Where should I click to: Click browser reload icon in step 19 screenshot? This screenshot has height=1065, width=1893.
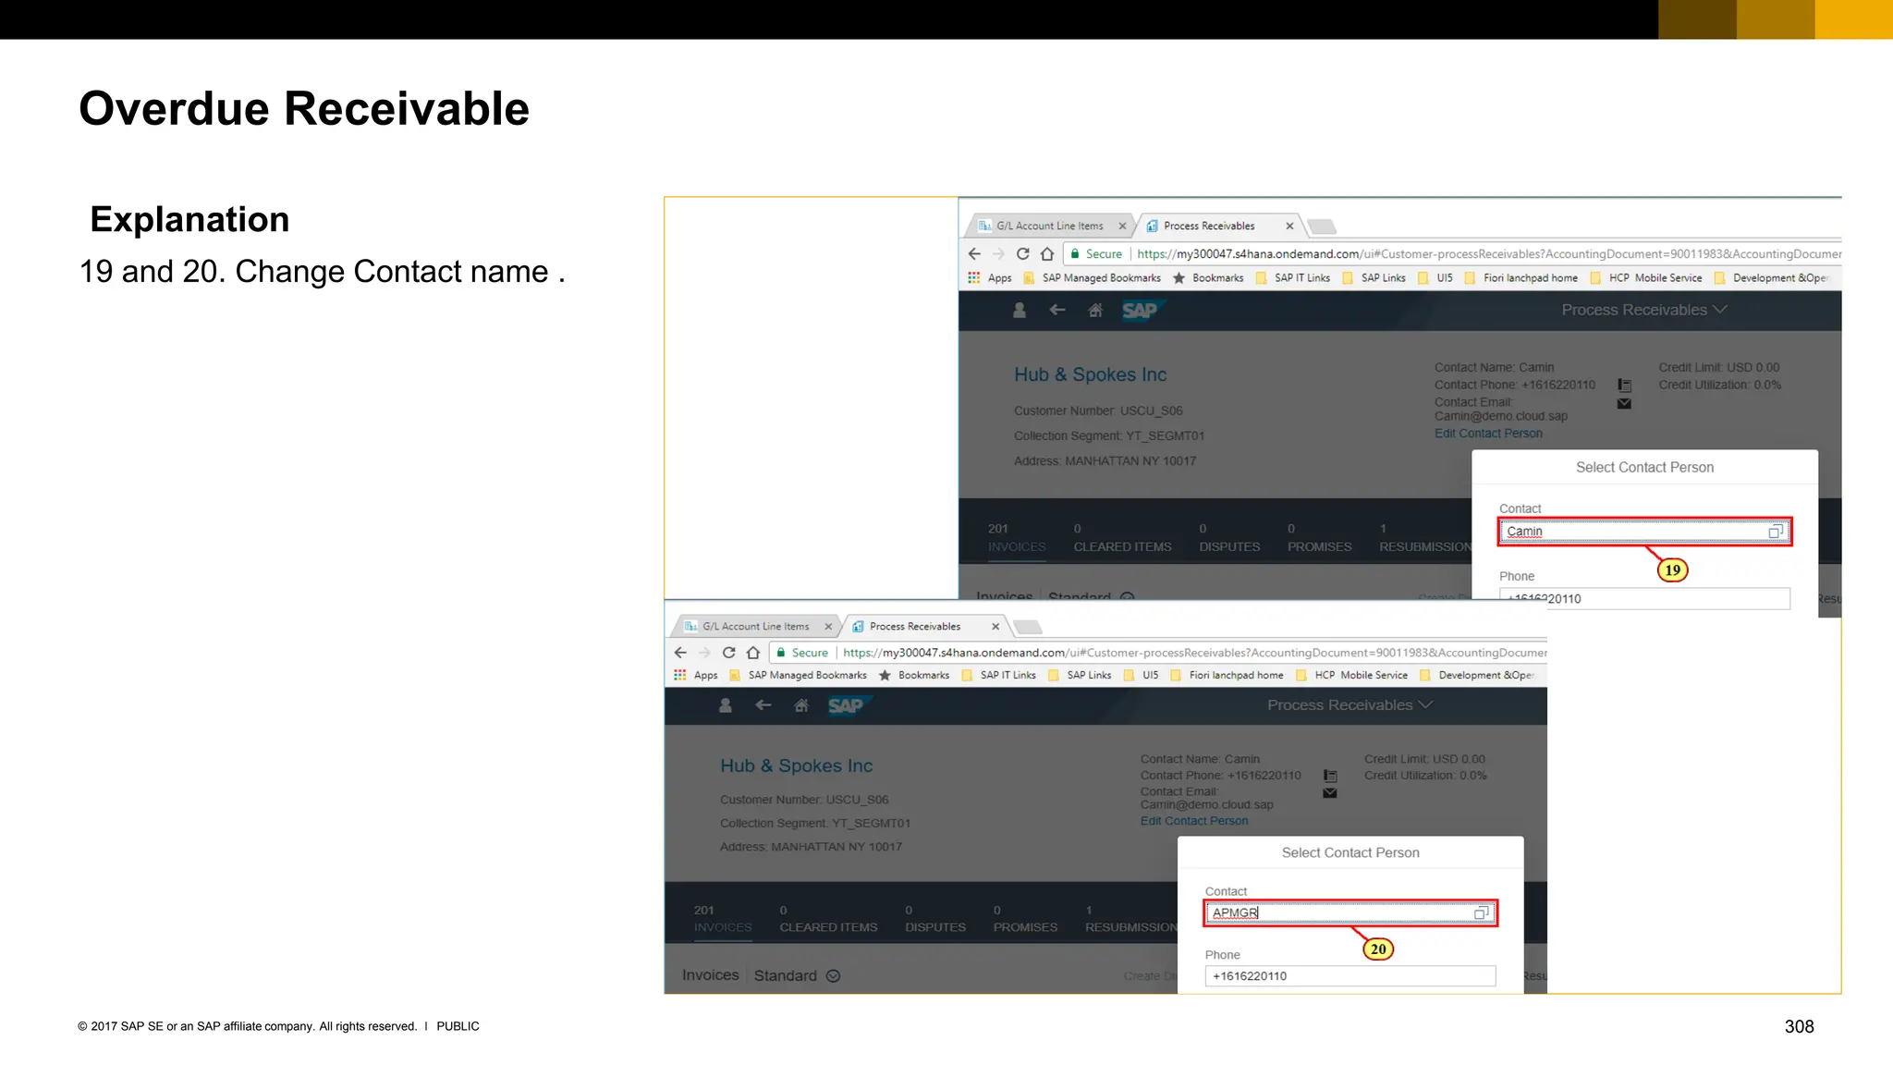click(x=1022, y=253)
